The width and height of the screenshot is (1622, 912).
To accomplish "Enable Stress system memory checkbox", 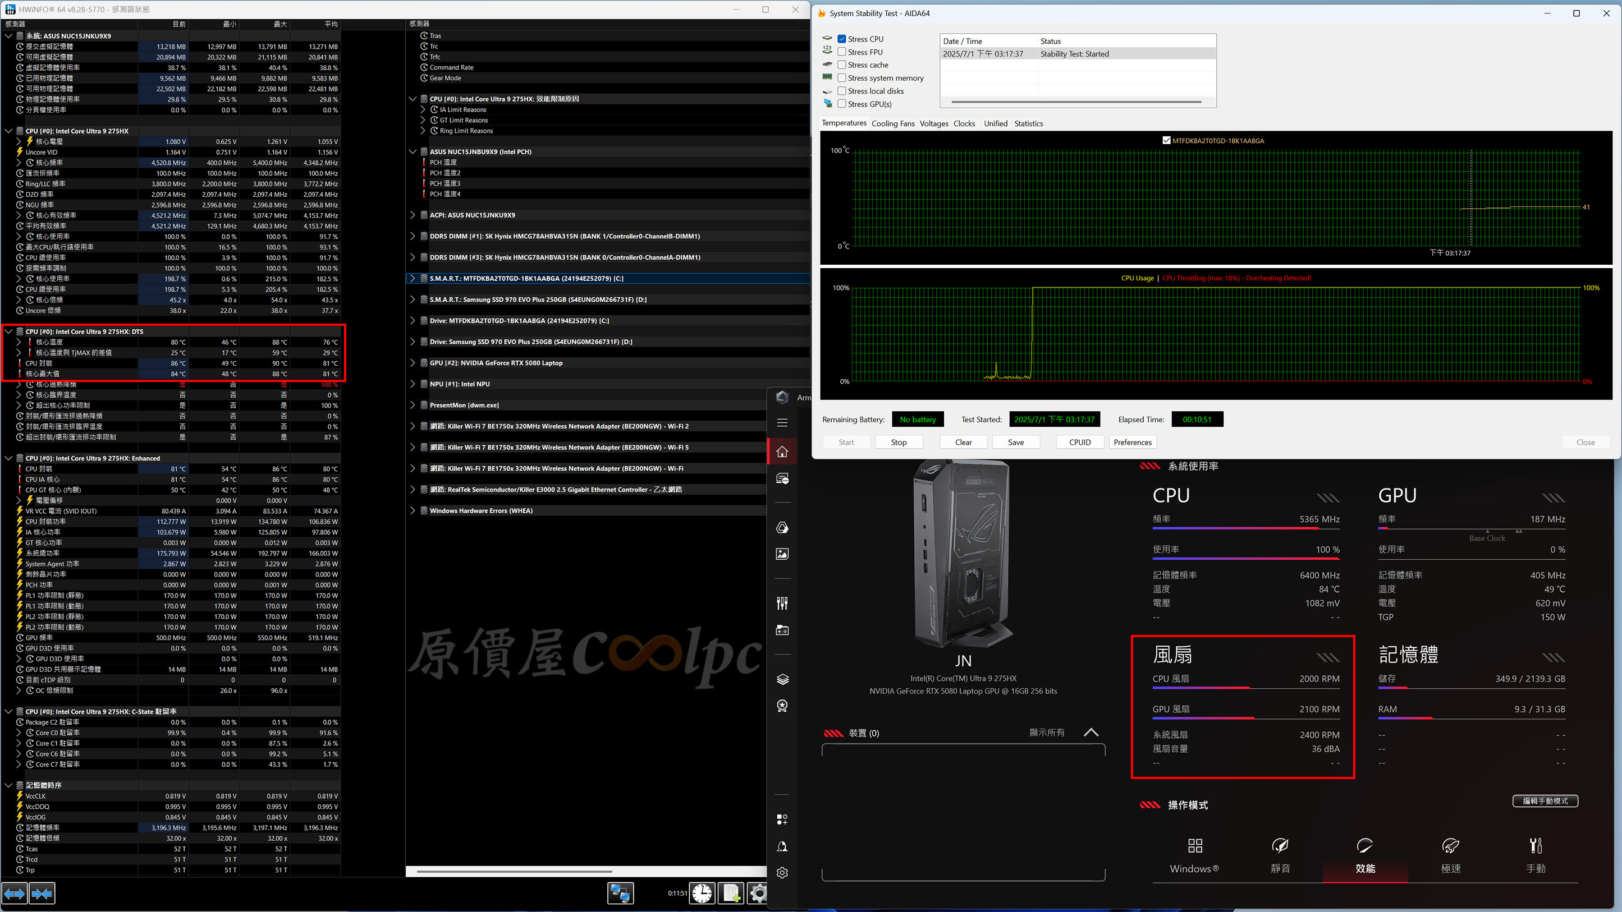I will [841, 78].
